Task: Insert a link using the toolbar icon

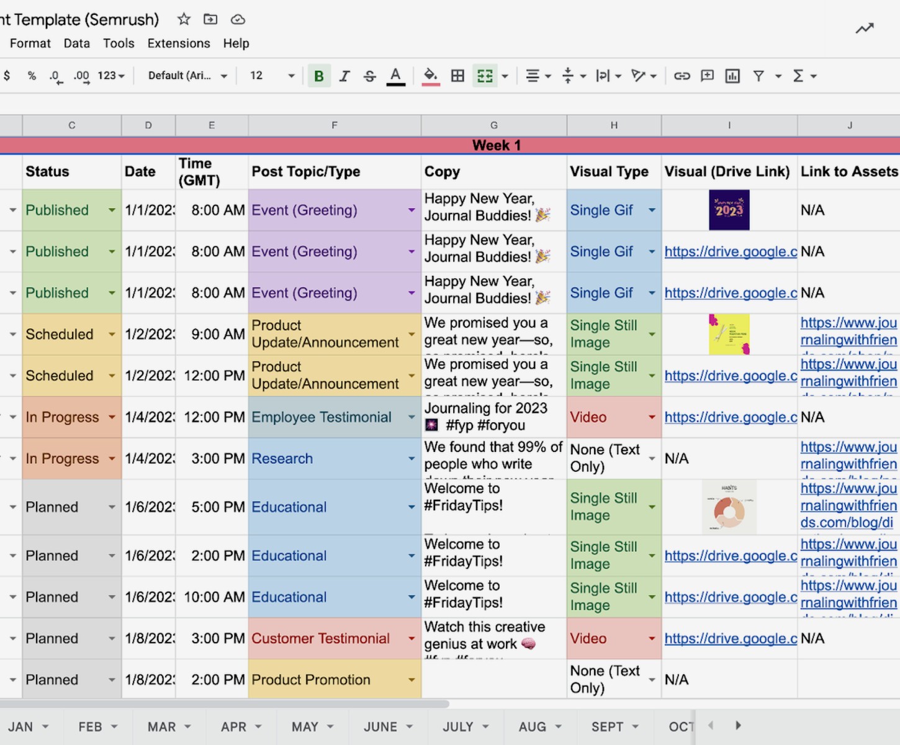Action: 682,75
